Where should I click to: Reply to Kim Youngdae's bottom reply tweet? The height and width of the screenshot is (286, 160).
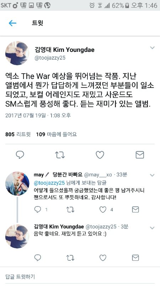tap(38, 258)
